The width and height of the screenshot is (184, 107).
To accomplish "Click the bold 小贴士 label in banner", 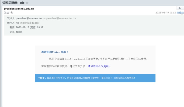I will coord(42,78).
